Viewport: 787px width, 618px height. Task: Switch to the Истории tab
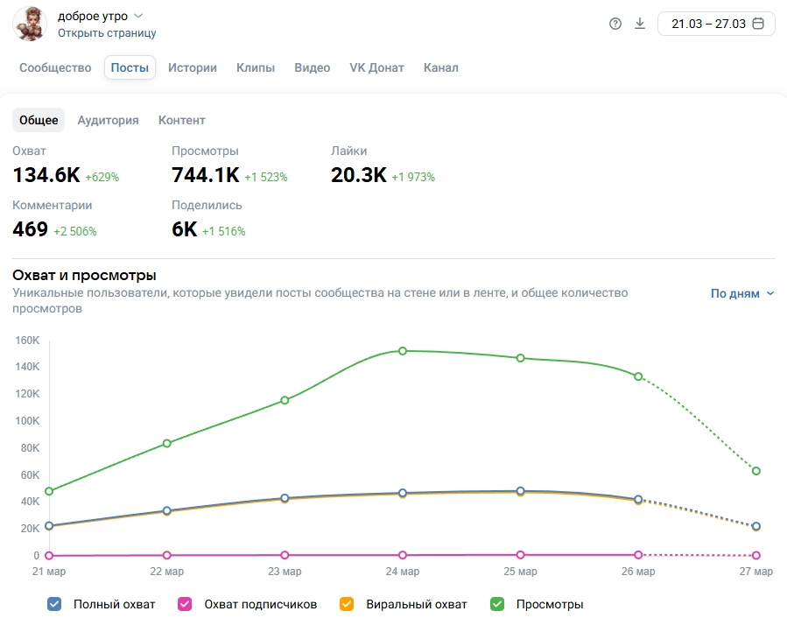(x=193, y=68)
